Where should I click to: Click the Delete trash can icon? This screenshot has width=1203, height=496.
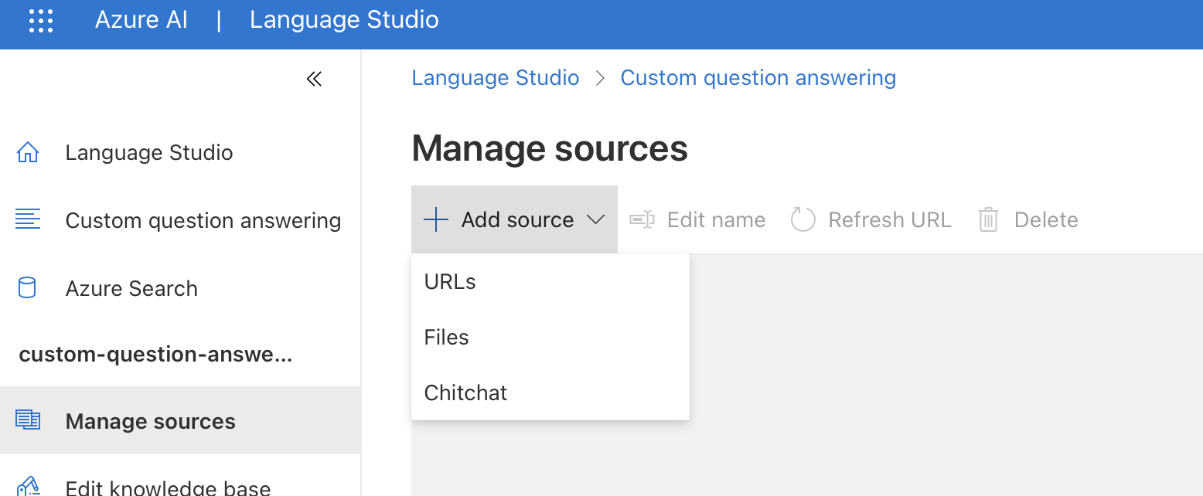pos(988,219)
